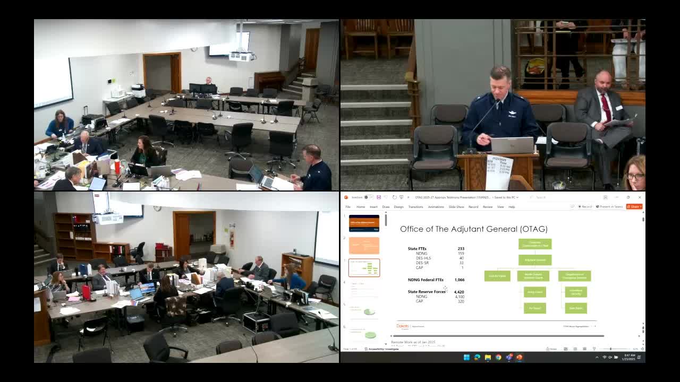Click the slide panel vertical scrollbar
Viewport: 680px width, 382px height.
386,220
